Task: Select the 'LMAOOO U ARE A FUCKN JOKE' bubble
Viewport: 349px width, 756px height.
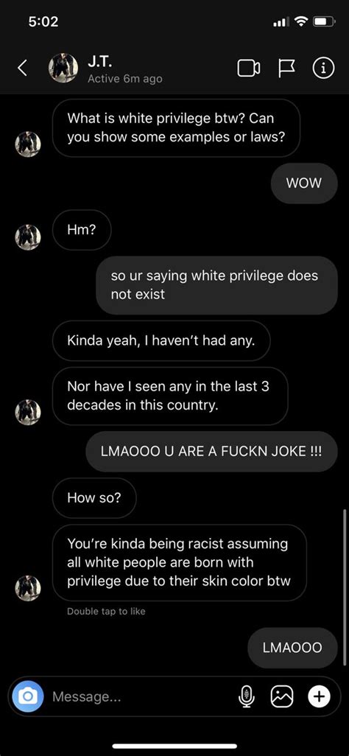Action: point(211,452)
